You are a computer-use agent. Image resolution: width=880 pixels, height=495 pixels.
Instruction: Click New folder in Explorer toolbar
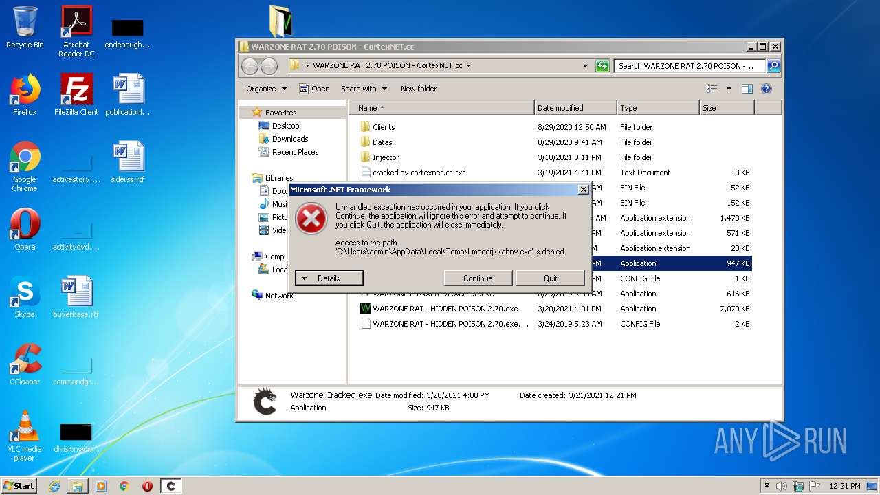419,89
